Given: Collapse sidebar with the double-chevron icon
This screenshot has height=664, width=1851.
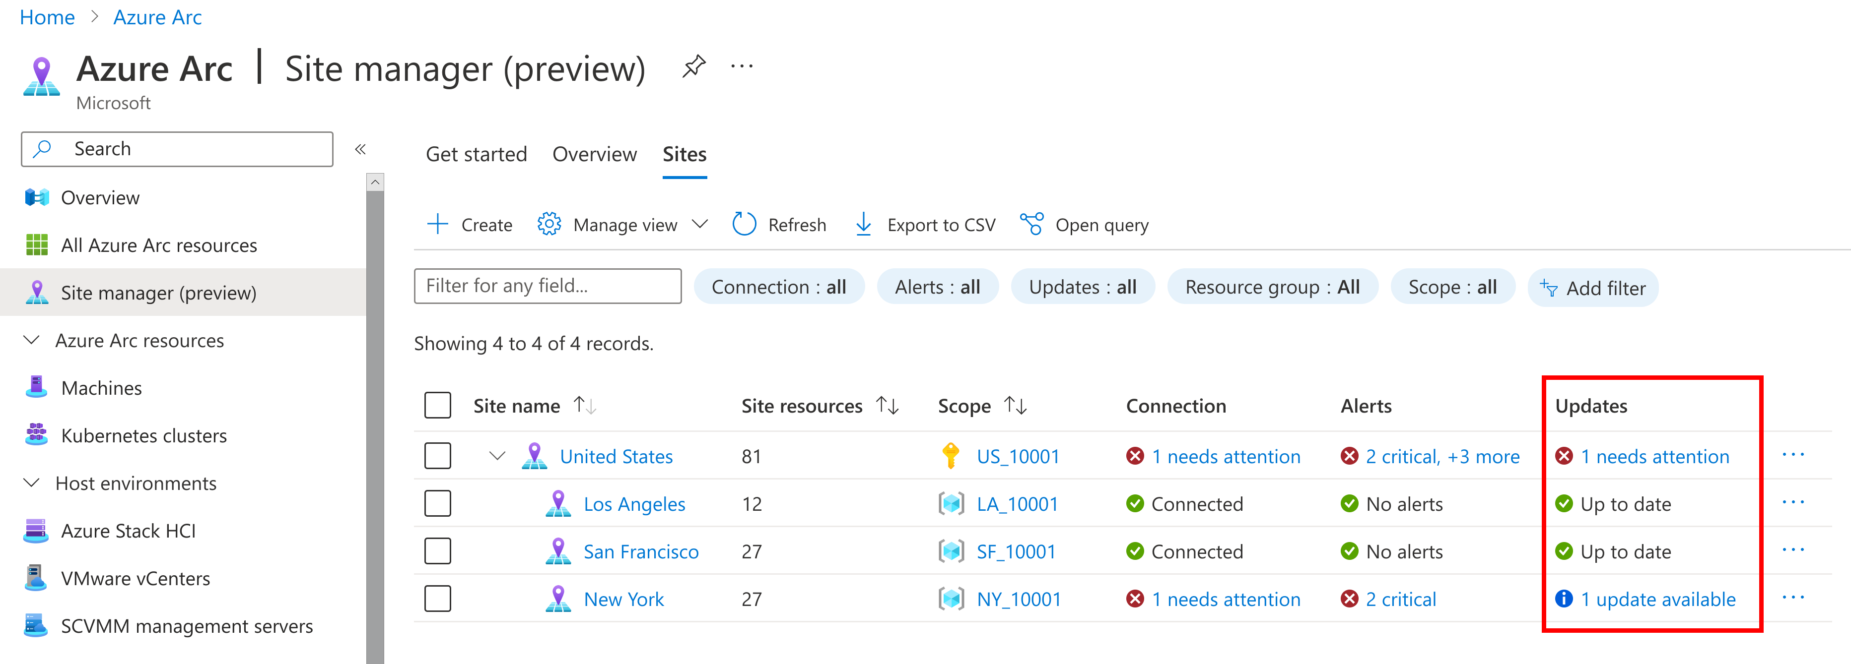Looking at the screenshot, I should (x=361, y=149).
